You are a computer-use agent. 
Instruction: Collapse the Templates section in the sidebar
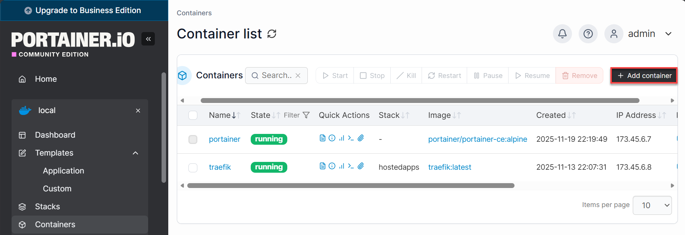point(135,153)
